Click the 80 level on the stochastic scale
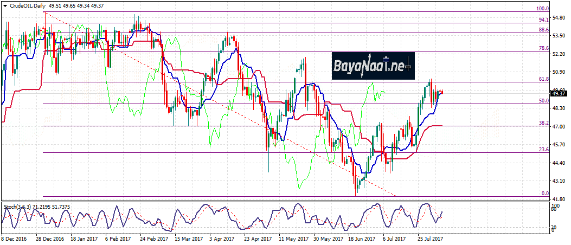Screen dimensions: 571x245 coord(554,210)
